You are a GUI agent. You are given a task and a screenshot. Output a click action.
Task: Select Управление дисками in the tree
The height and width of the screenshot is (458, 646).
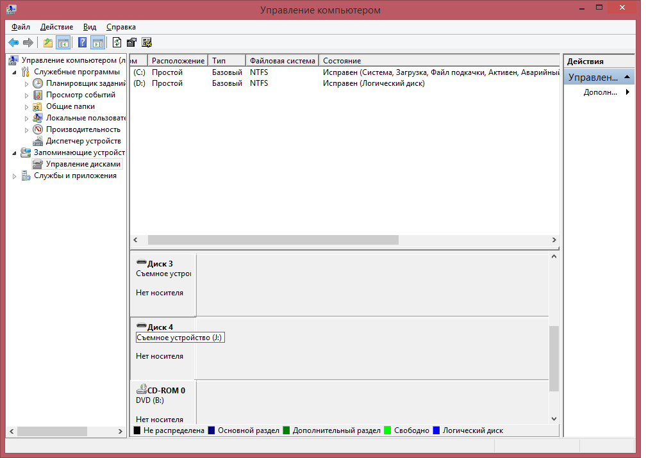click(83, 164)
